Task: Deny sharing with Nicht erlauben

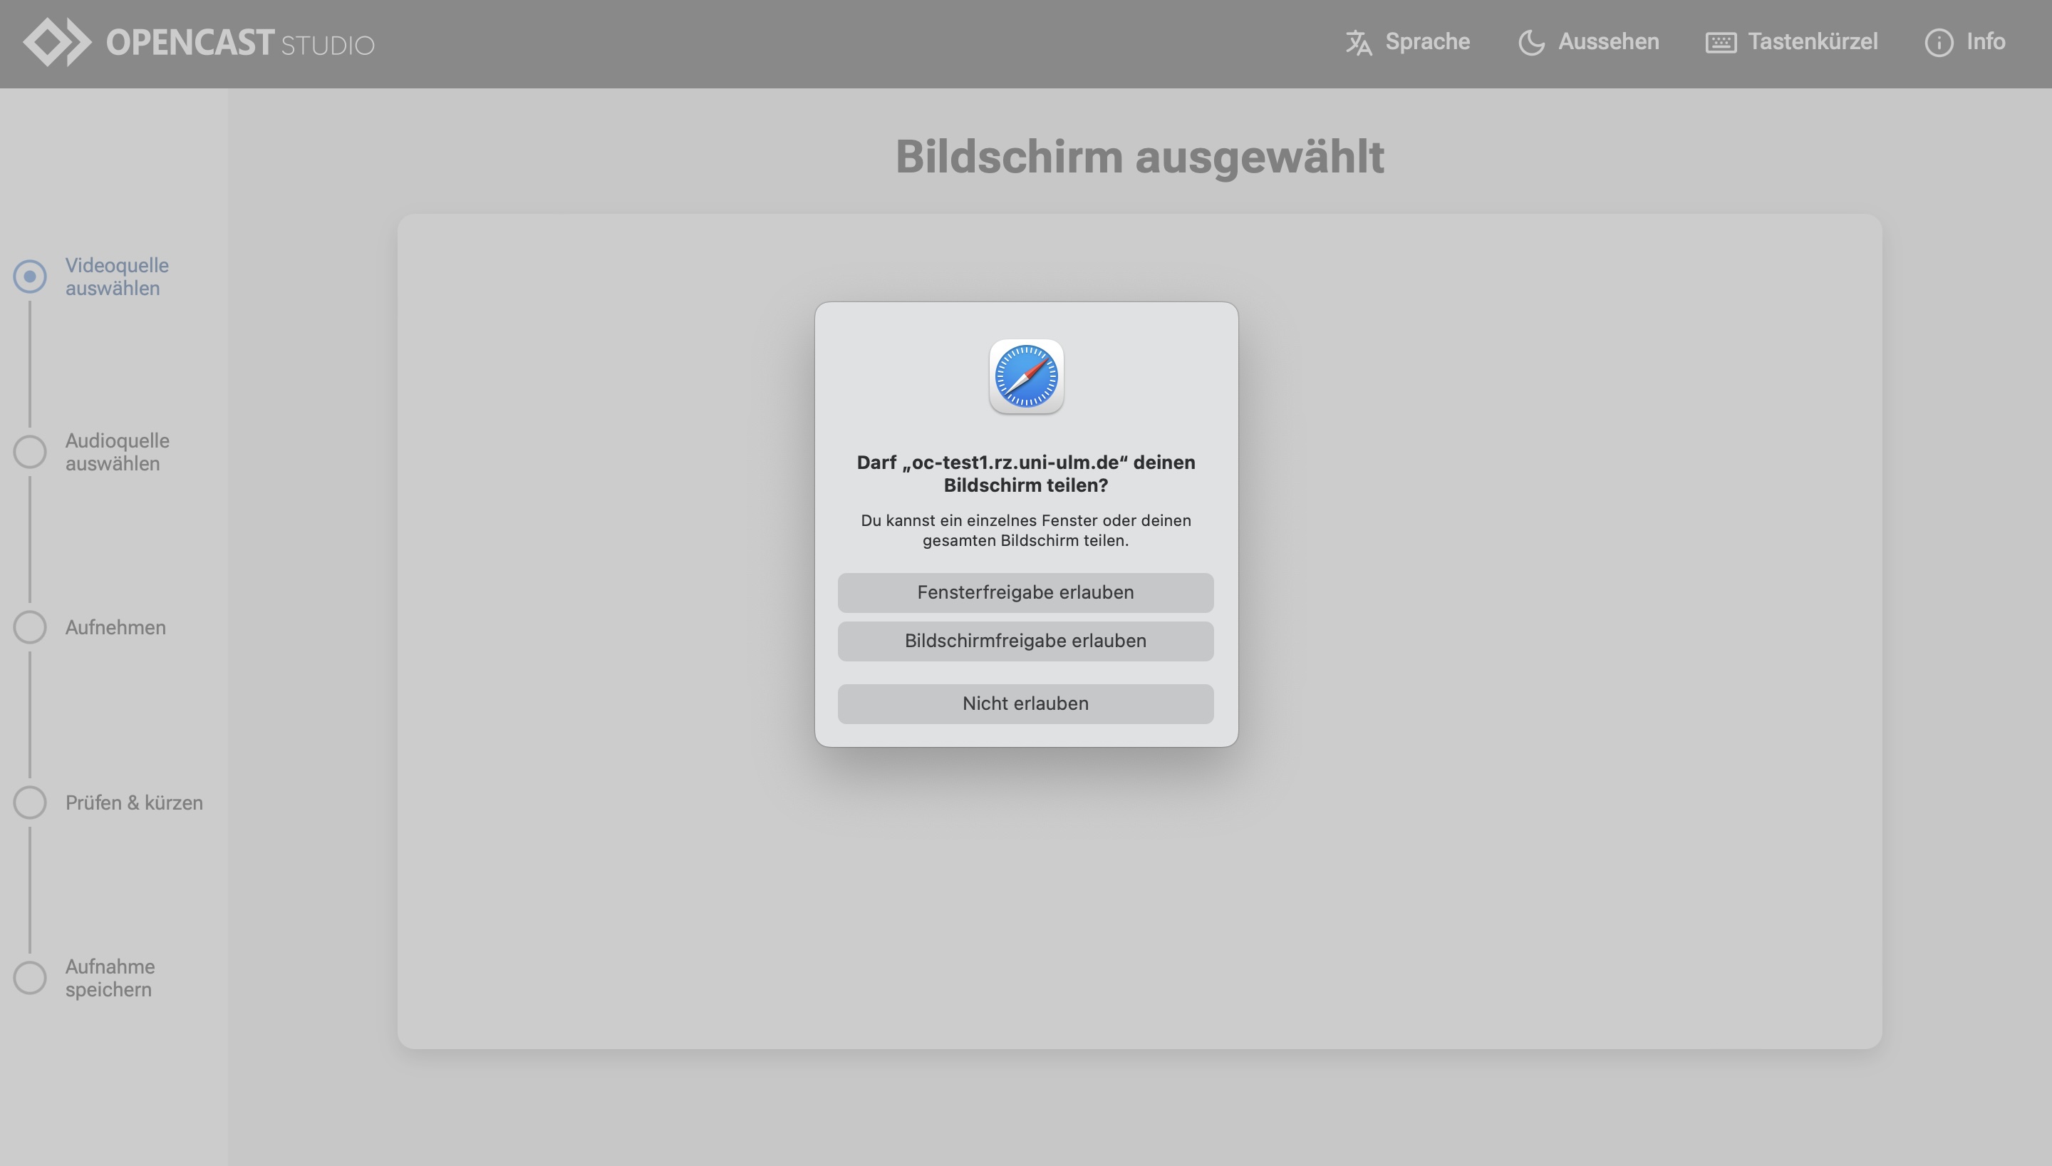Action: click(1026, 704)
